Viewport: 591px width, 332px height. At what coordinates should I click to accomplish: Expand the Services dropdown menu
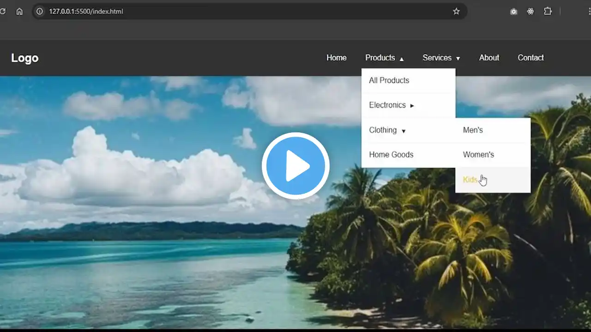tap(441, 58)
